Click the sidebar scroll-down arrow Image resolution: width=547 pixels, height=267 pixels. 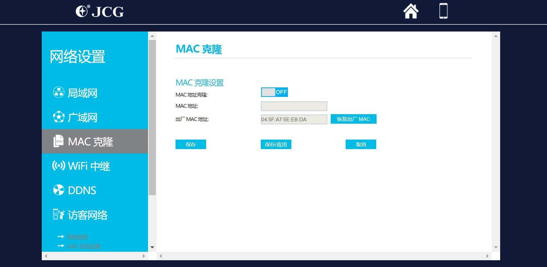point(152,247)
